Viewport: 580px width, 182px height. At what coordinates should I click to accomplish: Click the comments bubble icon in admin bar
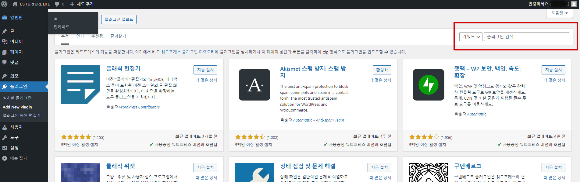click(x=57, y=4)
